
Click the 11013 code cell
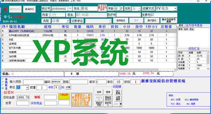point(90,35)
